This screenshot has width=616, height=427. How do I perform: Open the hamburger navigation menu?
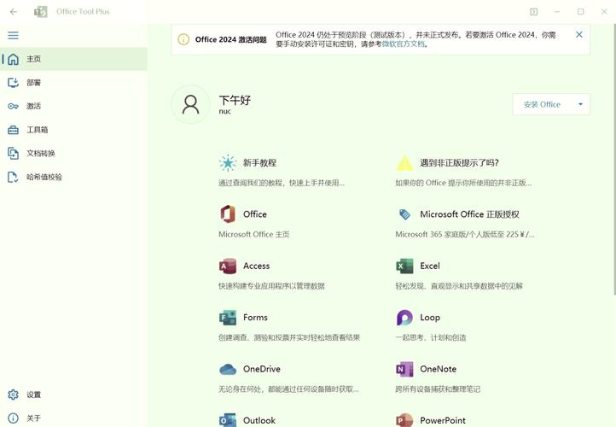click(x=13, y=35)
